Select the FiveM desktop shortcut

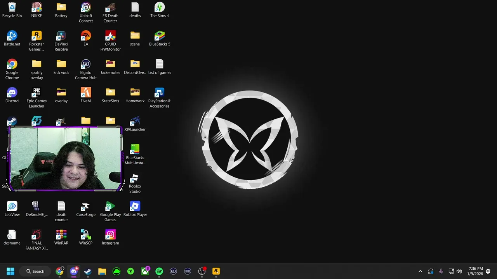tap(86, 95)
